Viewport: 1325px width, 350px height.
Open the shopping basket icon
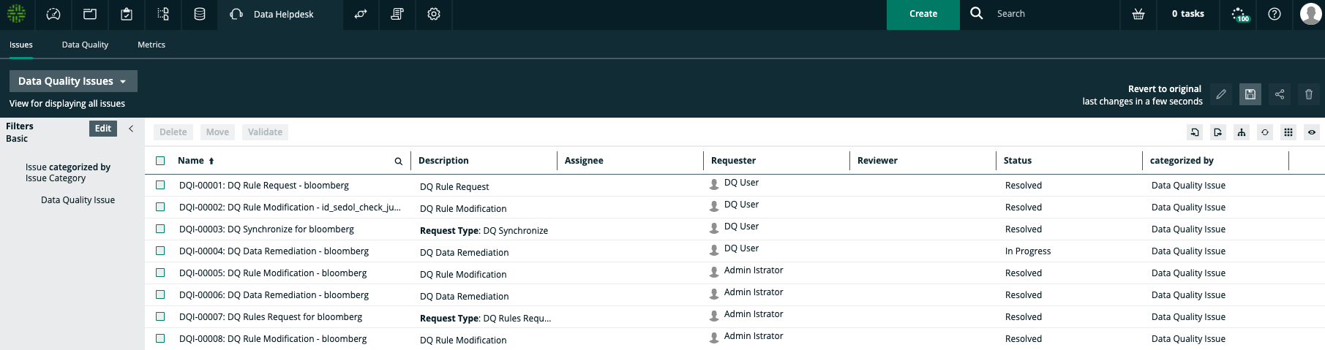tap(1138, 14)
